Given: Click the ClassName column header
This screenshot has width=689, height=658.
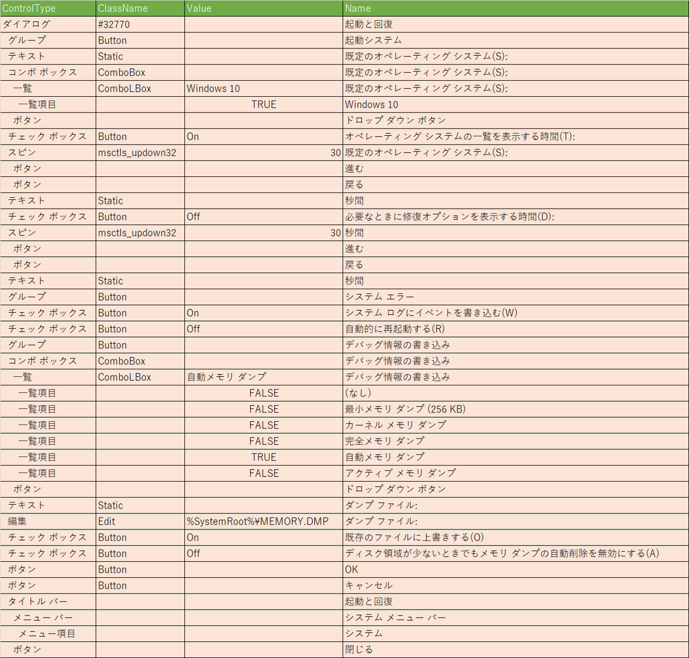Looking at the screenshot, I should tap(140, 8).
